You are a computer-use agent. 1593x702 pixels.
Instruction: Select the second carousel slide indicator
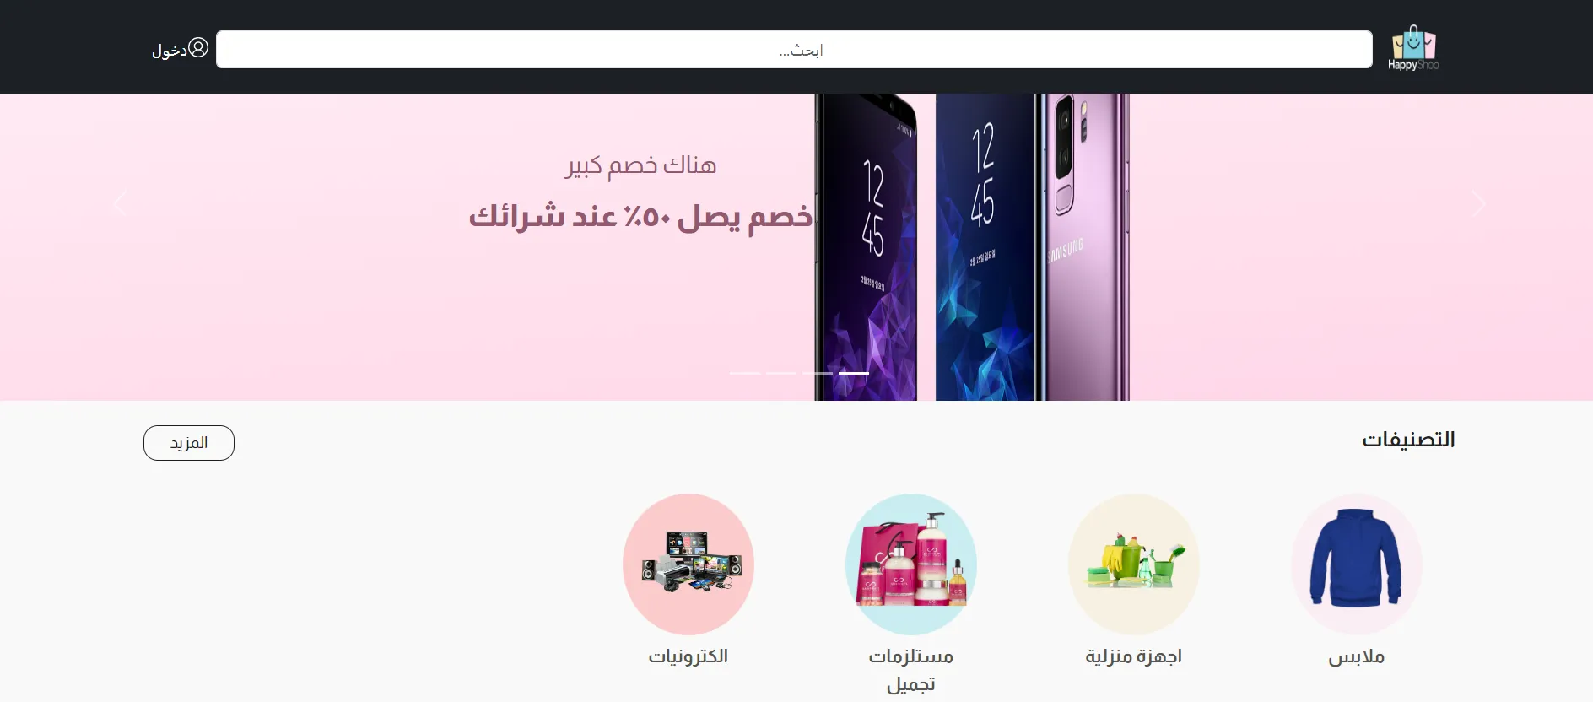781,373
